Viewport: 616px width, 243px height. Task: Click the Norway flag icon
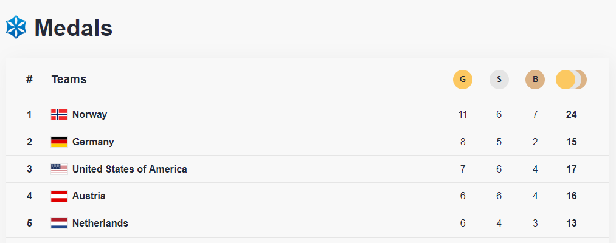point(59,115)
